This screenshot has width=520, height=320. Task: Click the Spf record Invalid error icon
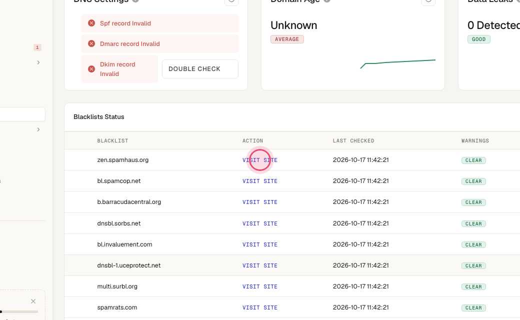pos(91,23)
